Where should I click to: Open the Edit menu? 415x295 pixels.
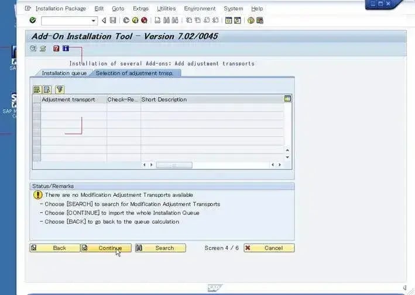(99, 9)
